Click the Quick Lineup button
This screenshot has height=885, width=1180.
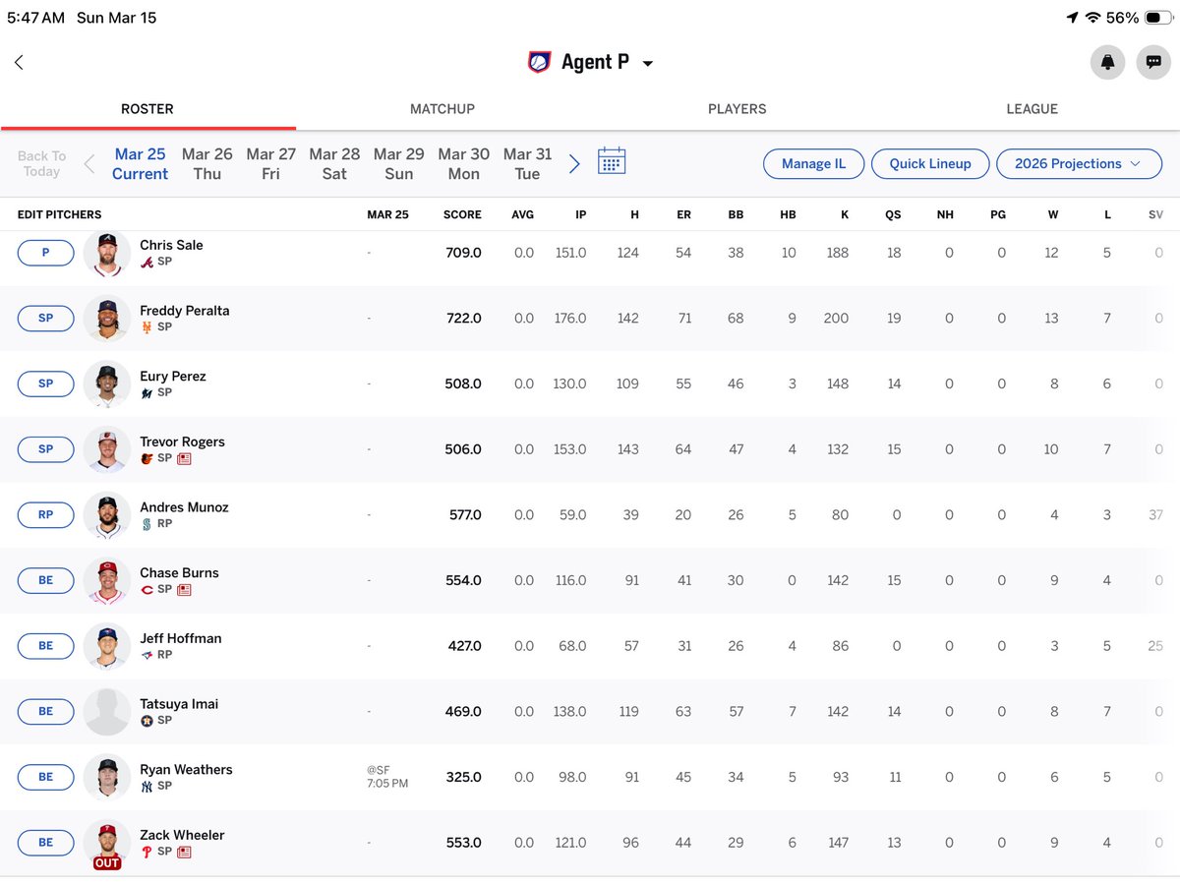(930, 163)
